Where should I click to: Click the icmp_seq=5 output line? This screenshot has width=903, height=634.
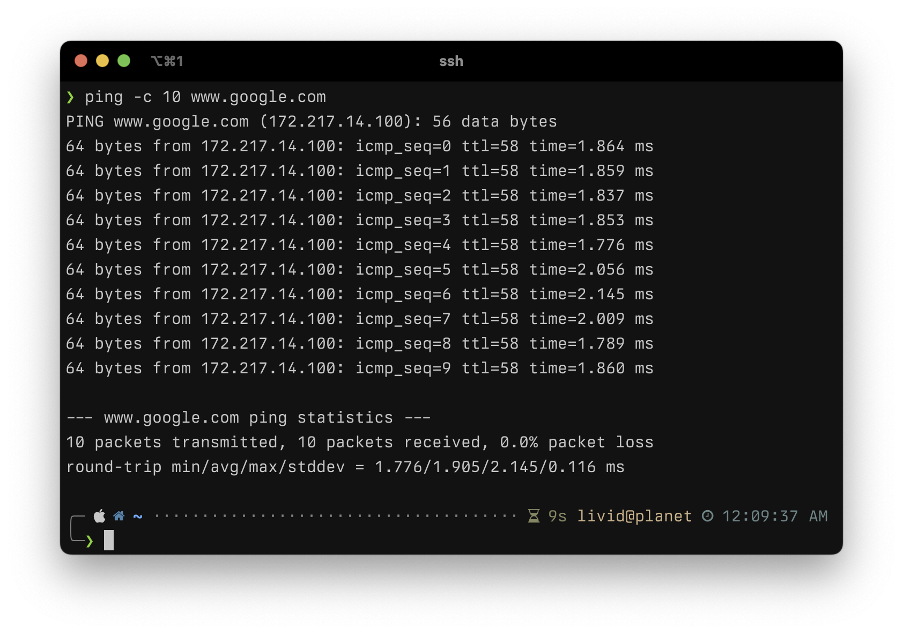click(x=360, y=269)
